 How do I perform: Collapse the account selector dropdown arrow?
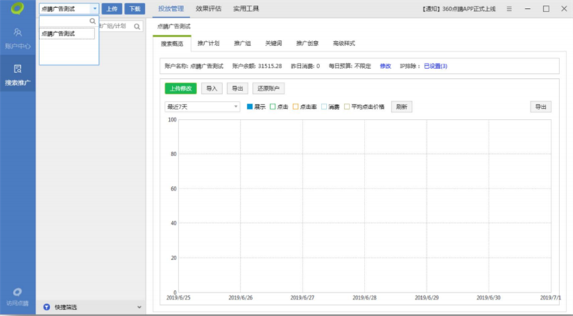pos(95,9)
